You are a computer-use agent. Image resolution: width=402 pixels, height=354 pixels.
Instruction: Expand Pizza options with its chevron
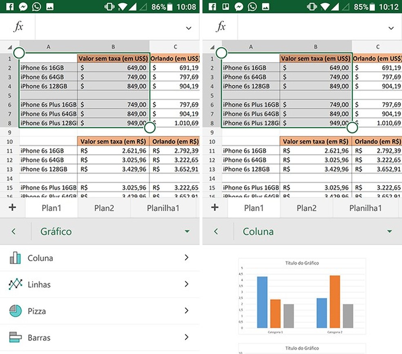click(x=186, y=311)
